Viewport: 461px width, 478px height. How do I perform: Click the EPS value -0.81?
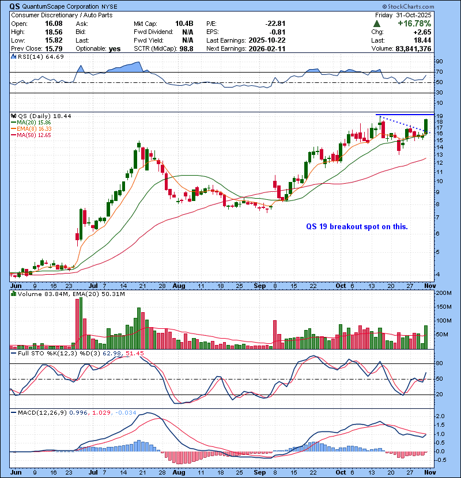point(277,32)
